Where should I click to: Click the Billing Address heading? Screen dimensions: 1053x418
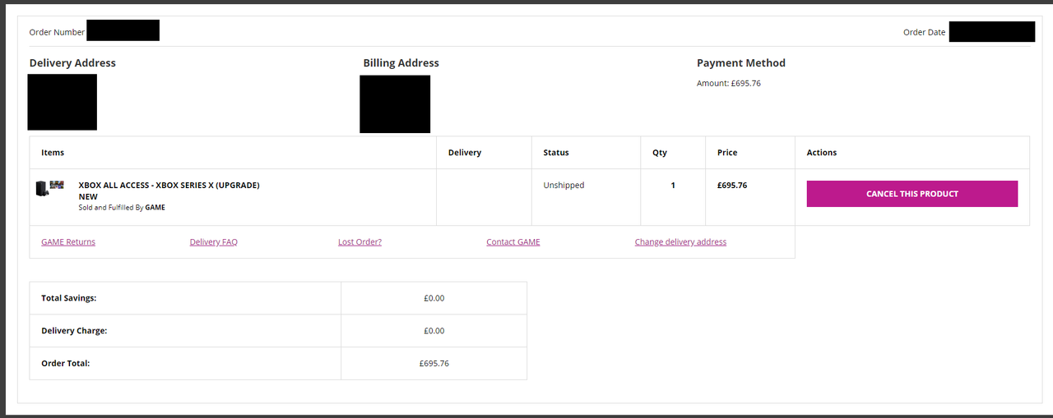tap(401, 63)
